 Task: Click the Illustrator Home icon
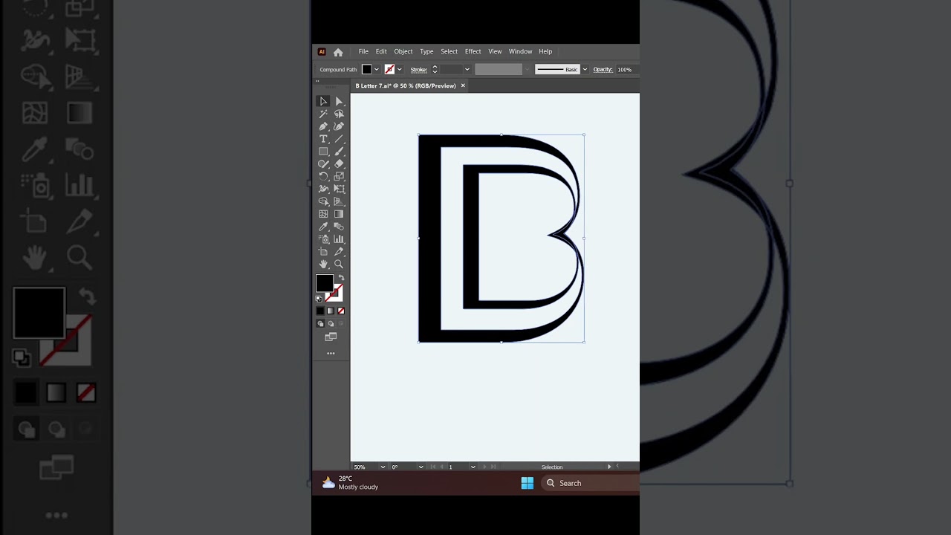point(338,52)
